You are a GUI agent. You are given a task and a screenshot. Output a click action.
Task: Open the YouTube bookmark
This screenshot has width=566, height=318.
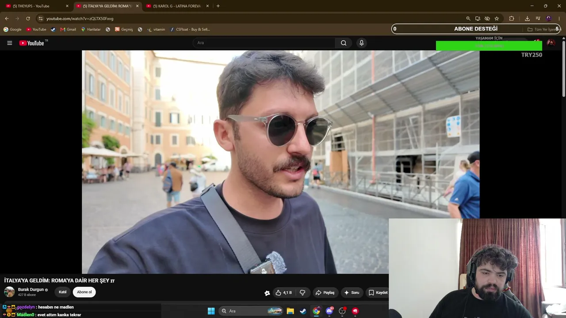tap(36, 30)
